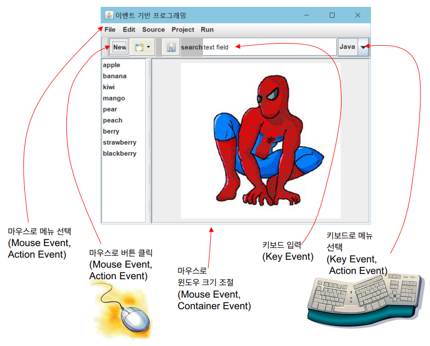Click the Save floppy disk icon
The height and width of the screenshot is (346, 430).
click(x=171, y=47)
